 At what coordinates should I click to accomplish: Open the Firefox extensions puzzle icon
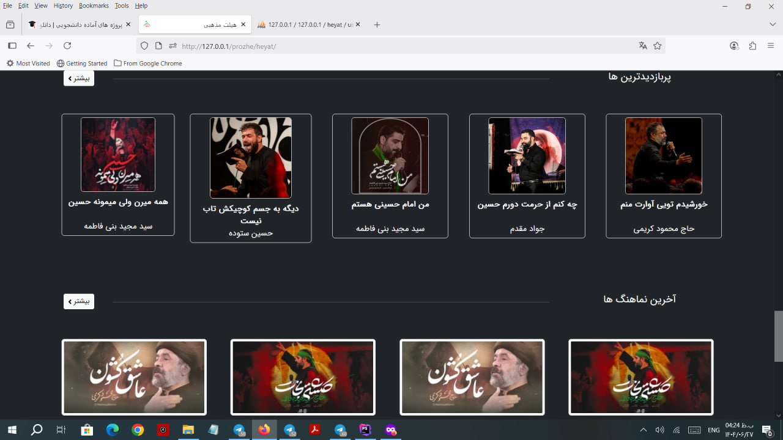point(752,46)
